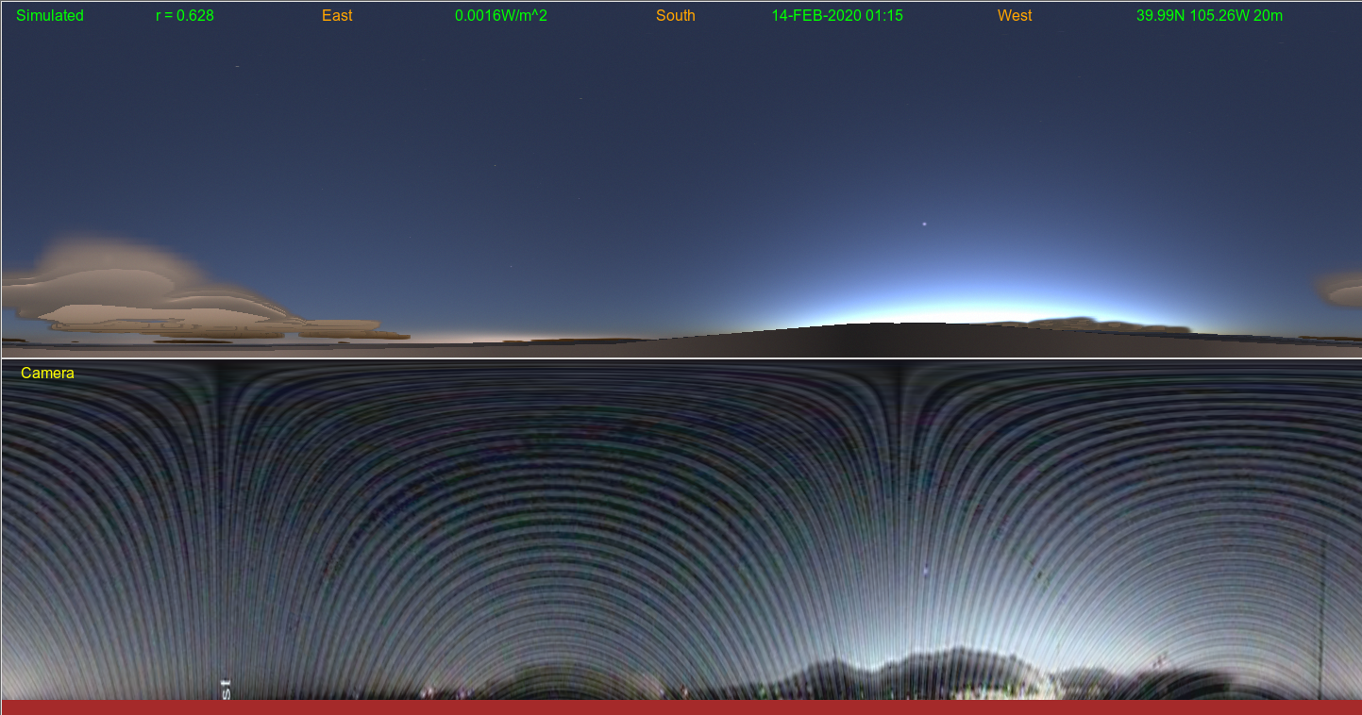Click the small cloud at simulated panel's right edge

pos(1340,290)
